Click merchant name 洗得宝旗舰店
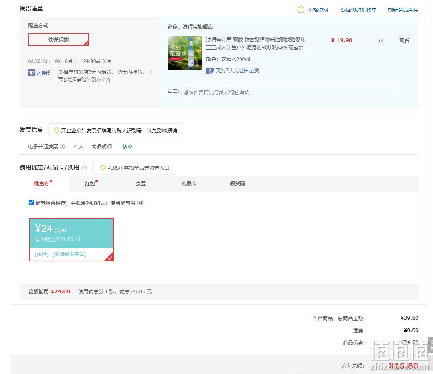433x374 pixels. (x=198, y=27)
